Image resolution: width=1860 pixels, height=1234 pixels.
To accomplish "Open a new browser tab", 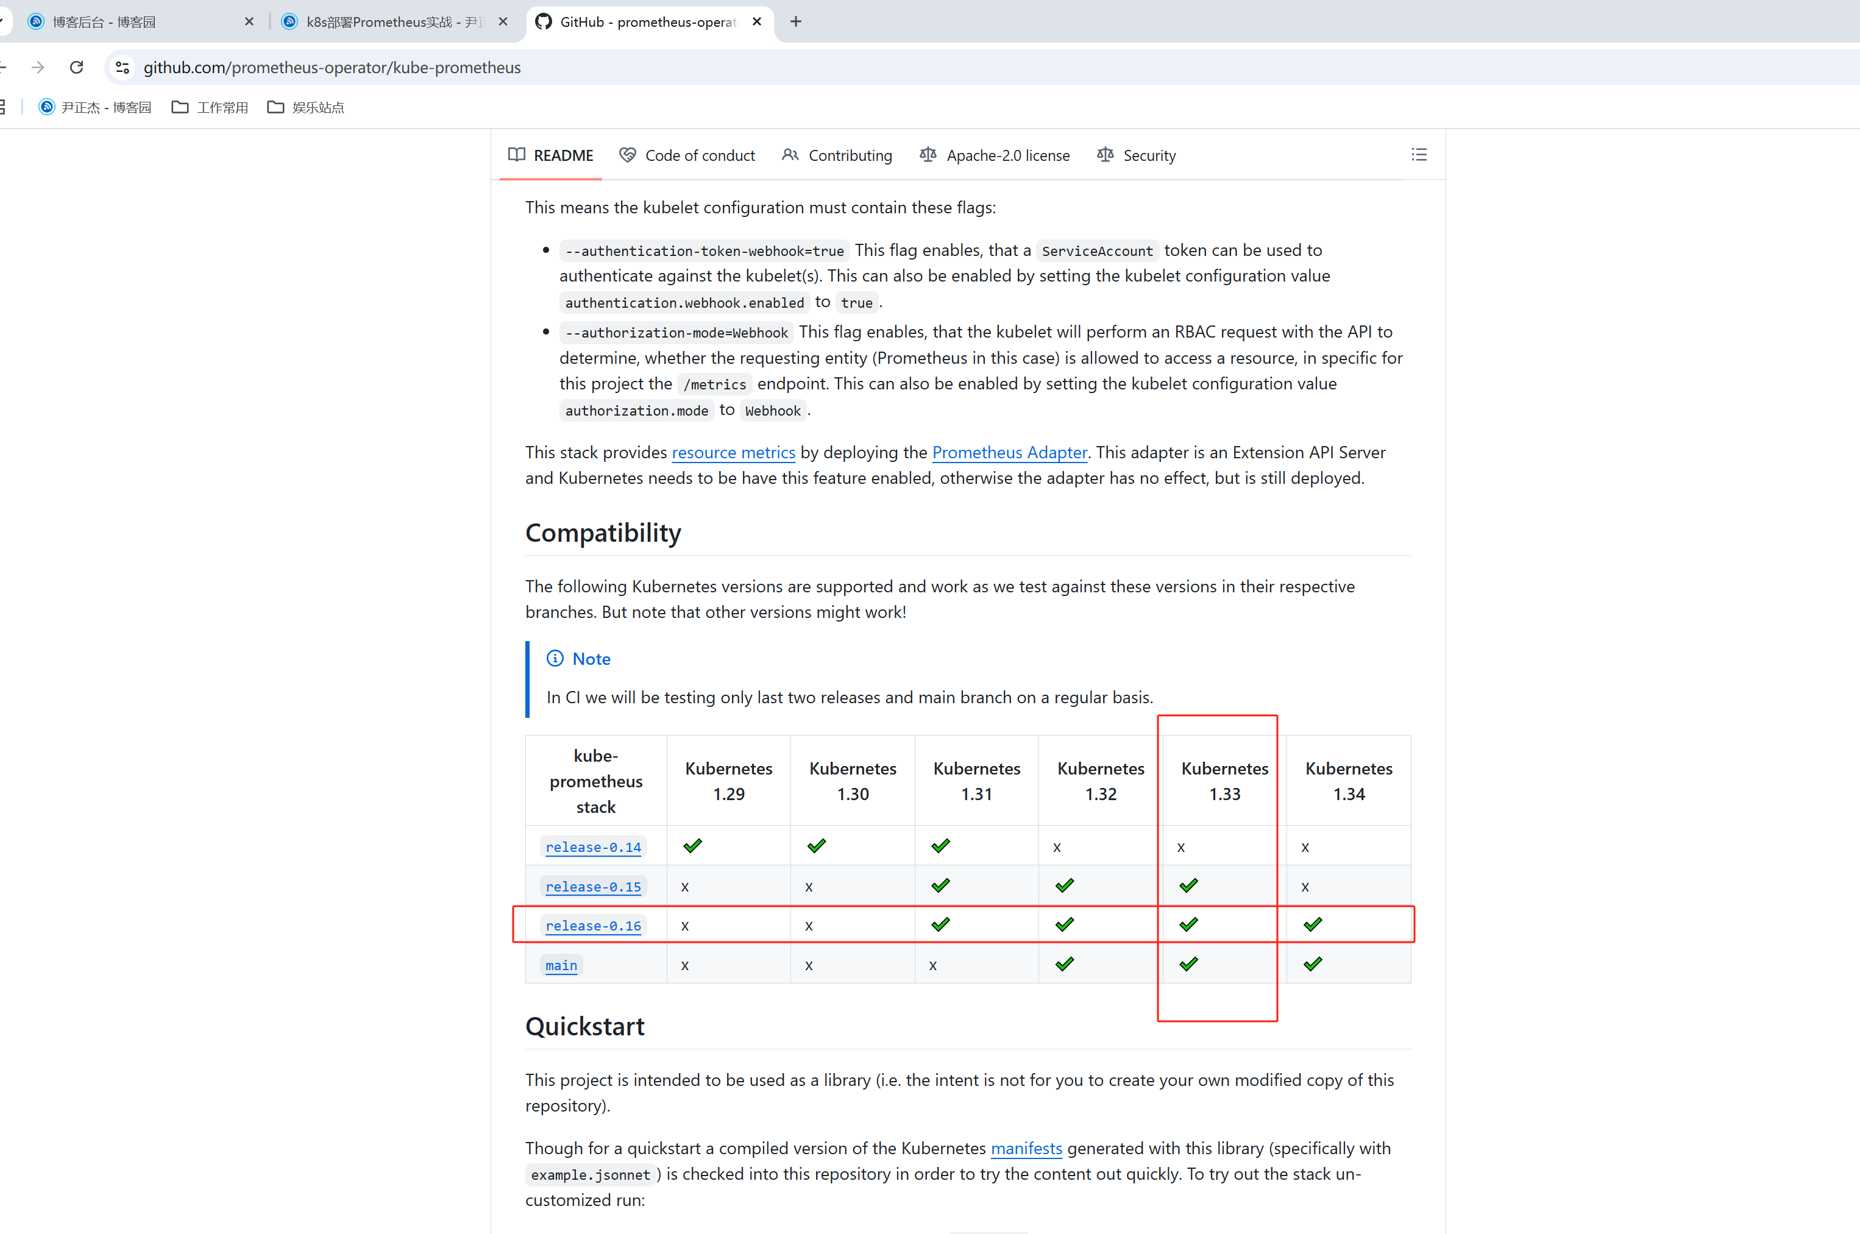I will coord(796,22).
